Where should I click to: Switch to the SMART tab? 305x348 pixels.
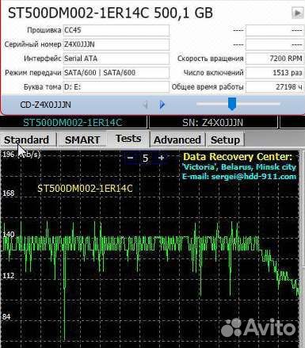[x=82, y=140]
